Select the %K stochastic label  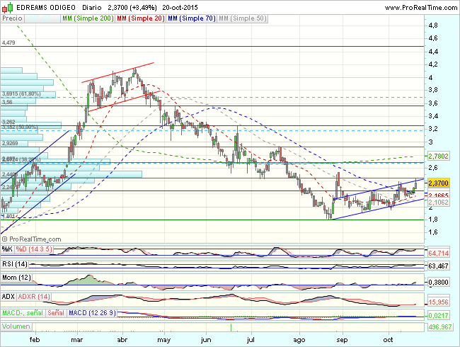(7, 249)
